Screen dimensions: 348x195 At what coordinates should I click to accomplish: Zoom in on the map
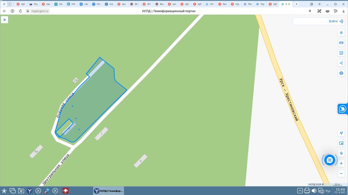[341, 164]
